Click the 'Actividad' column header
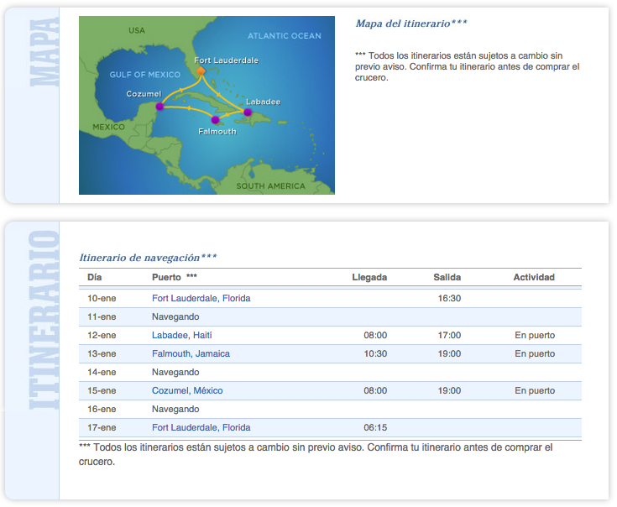 click(x=534, y=277)
